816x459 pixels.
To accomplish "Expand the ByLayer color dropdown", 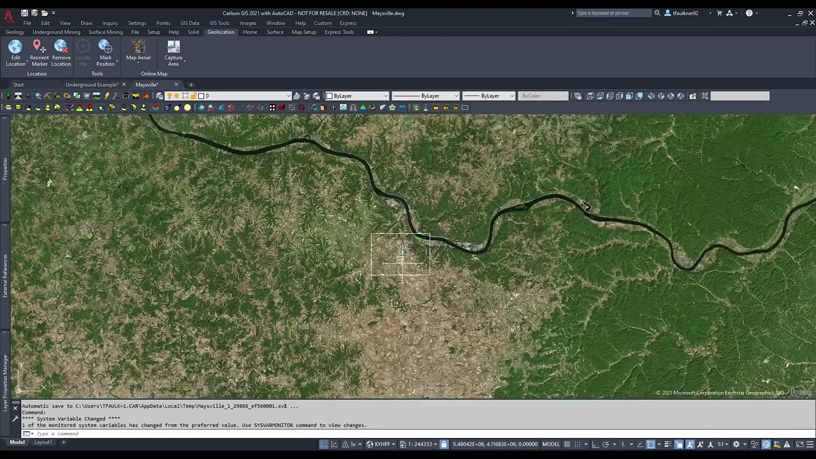I will coord(357,96).
